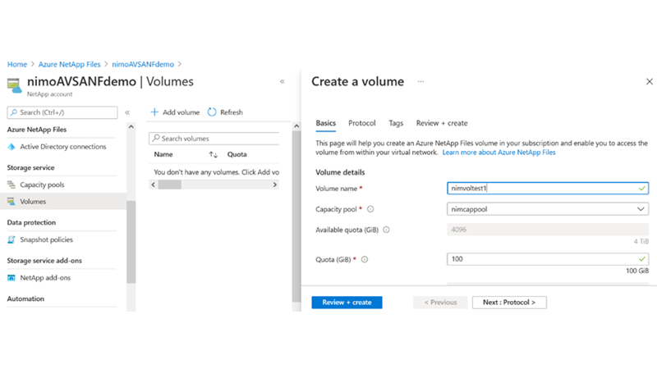
Task: Click the Volume name input field
Action: (x=542, y=189)
